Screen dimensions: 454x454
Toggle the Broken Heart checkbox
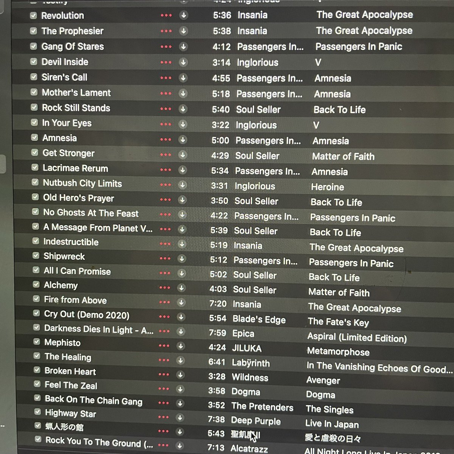37,370
